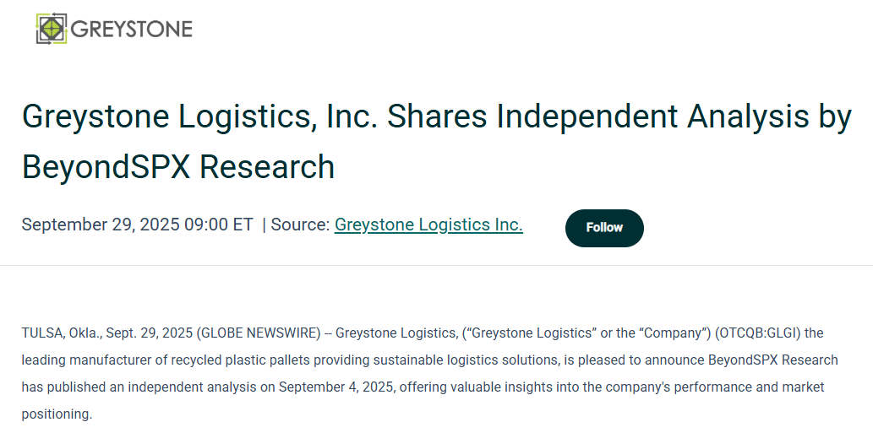This screenshot has width=873, height=433.
Task: Click the ticker symbol (OTCQB:GLGI)
Action: [757, 333]
